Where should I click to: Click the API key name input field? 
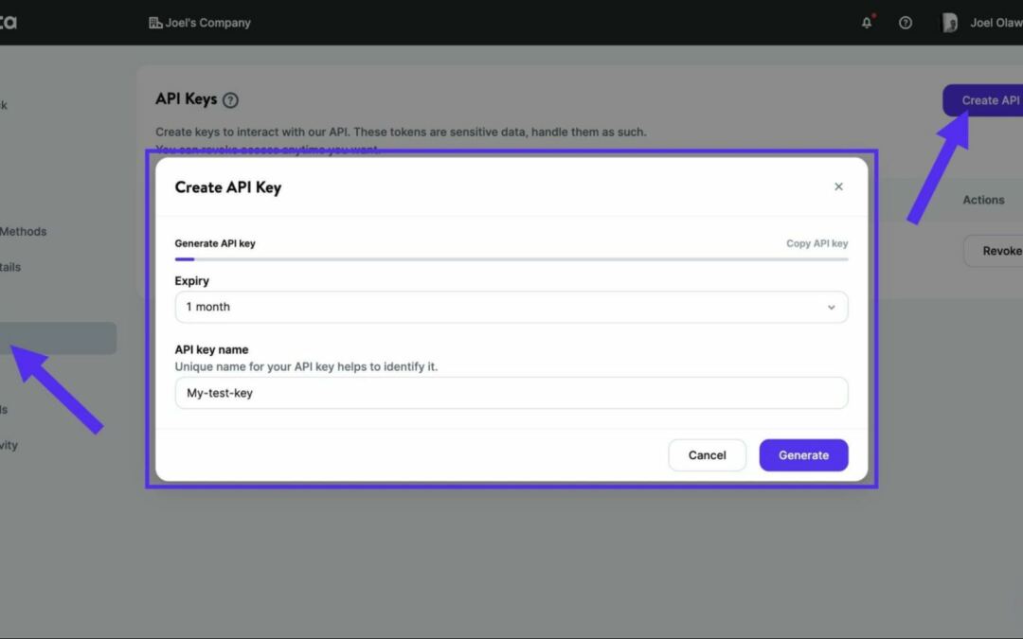coord(511,393)
